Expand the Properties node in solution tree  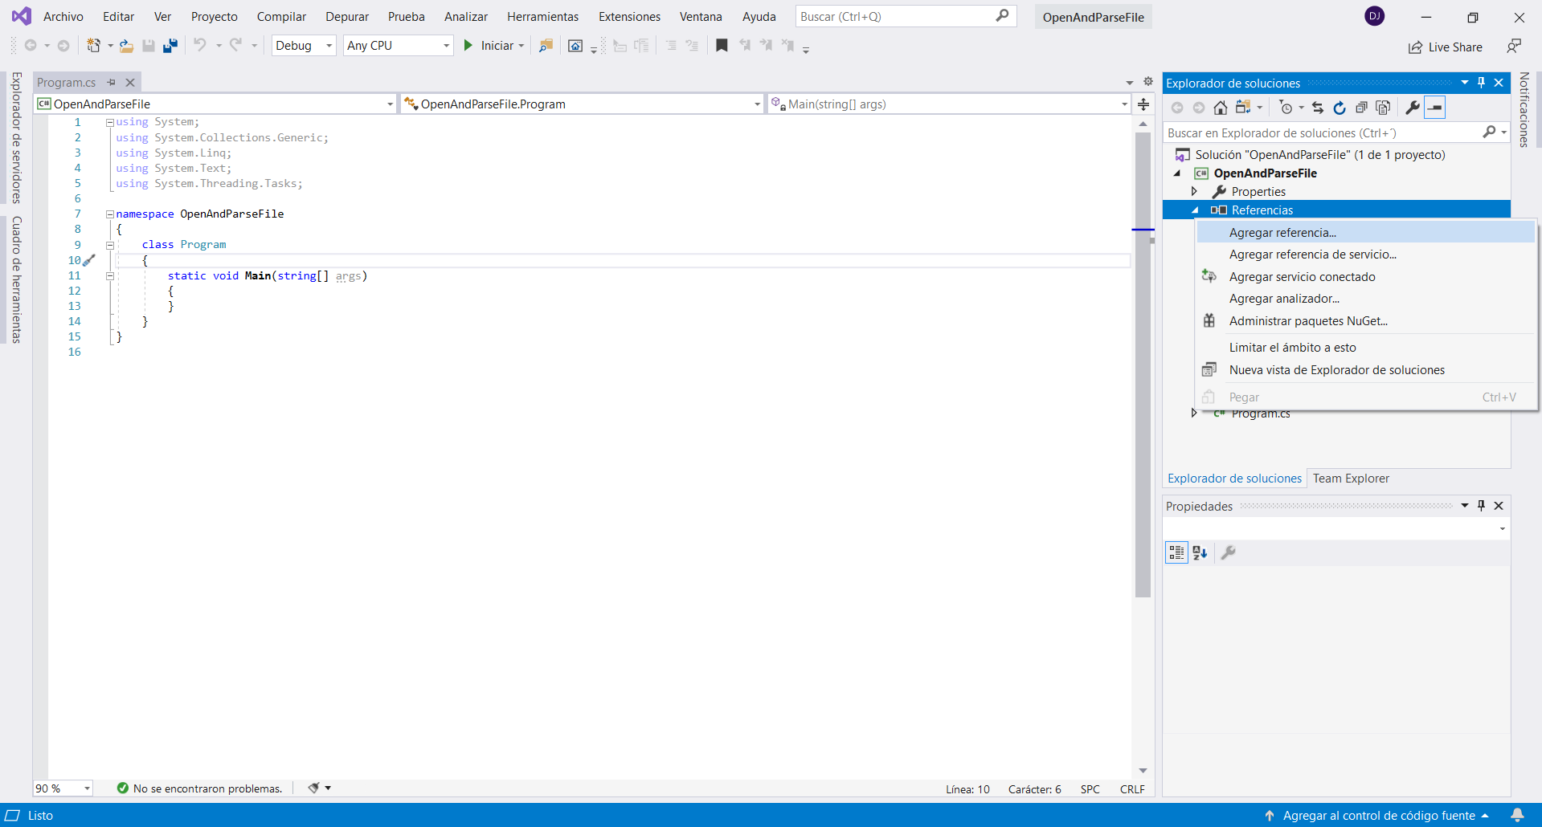(1194, 191)
